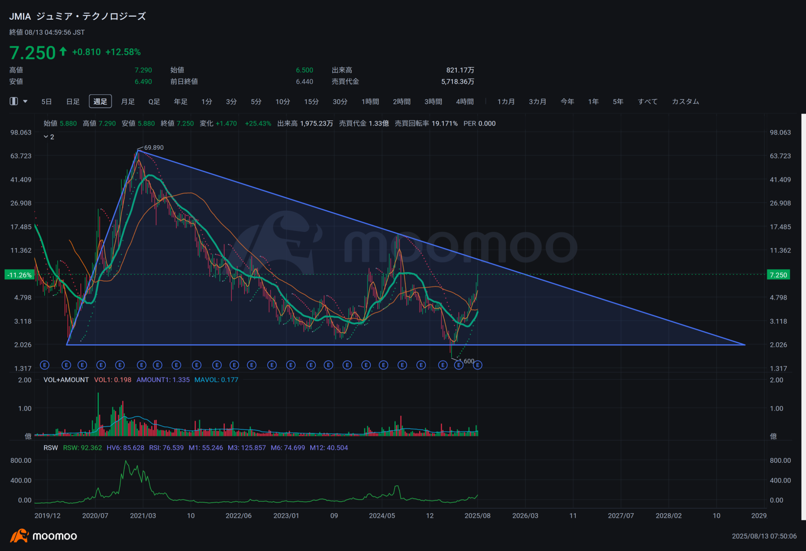The image size is (806, 551).
Task: Click the HV6: 85.628 value
Action: point(125,448)
